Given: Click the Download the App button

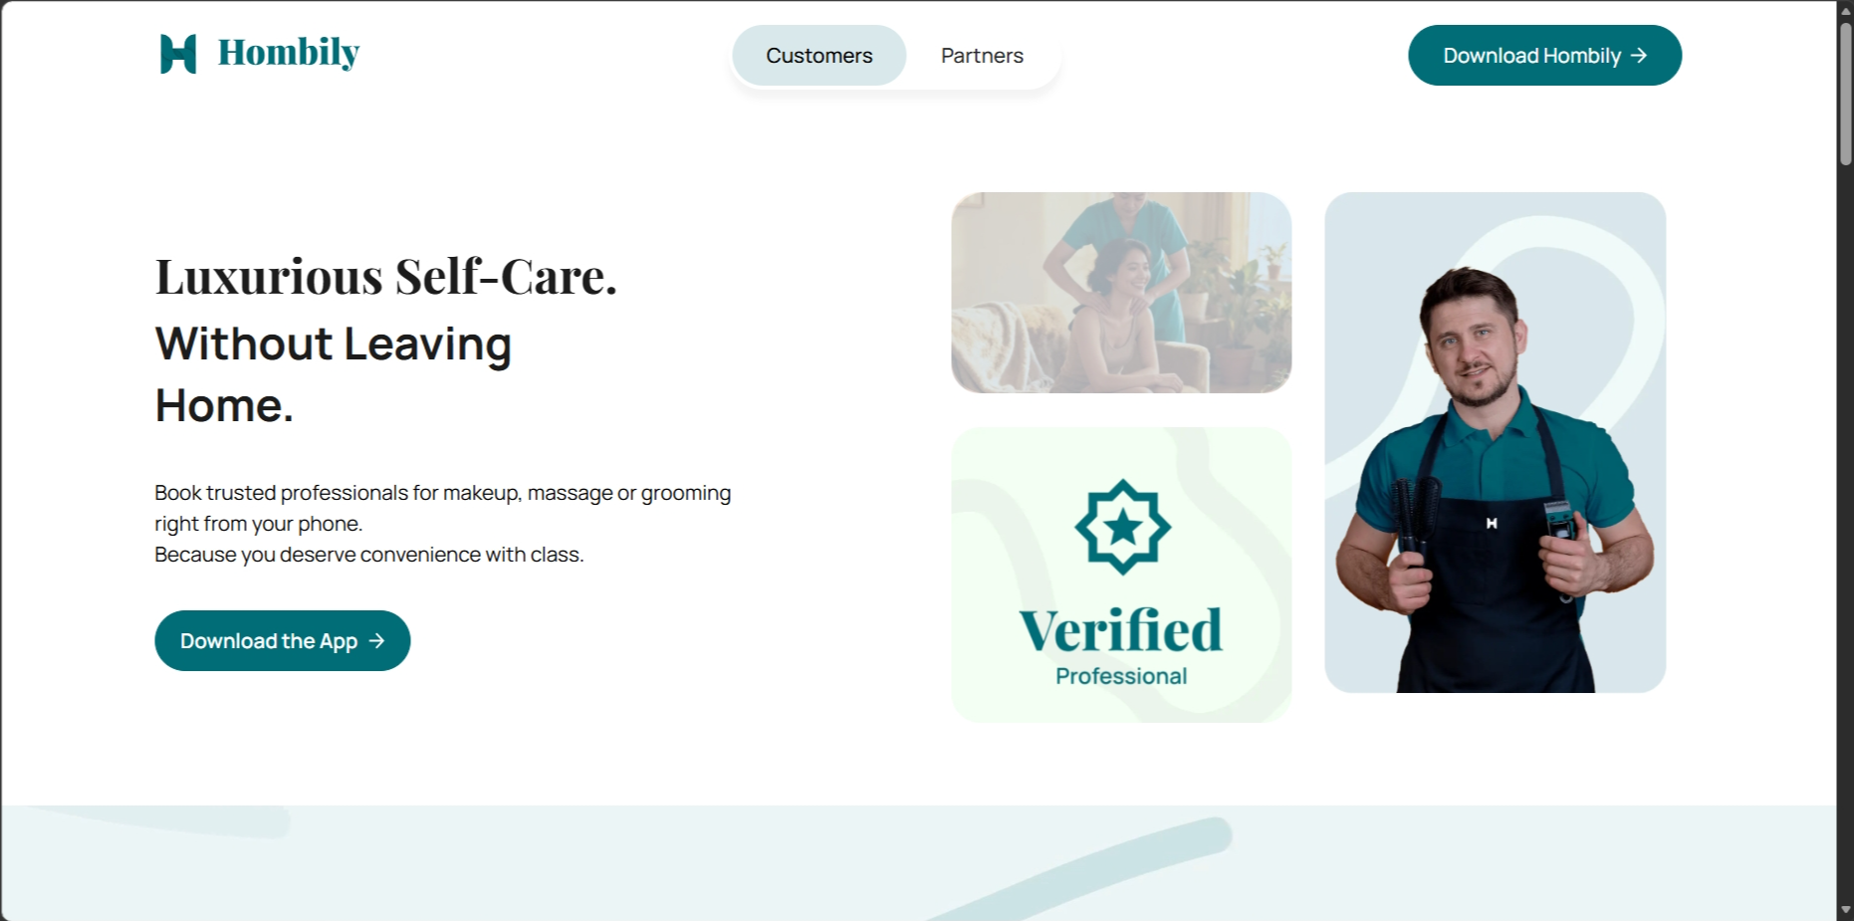Looking at the screenshot, I should [283, 641].
